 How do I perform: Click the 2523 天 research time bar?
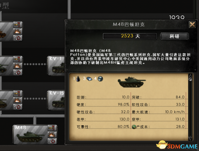(130, 36)
